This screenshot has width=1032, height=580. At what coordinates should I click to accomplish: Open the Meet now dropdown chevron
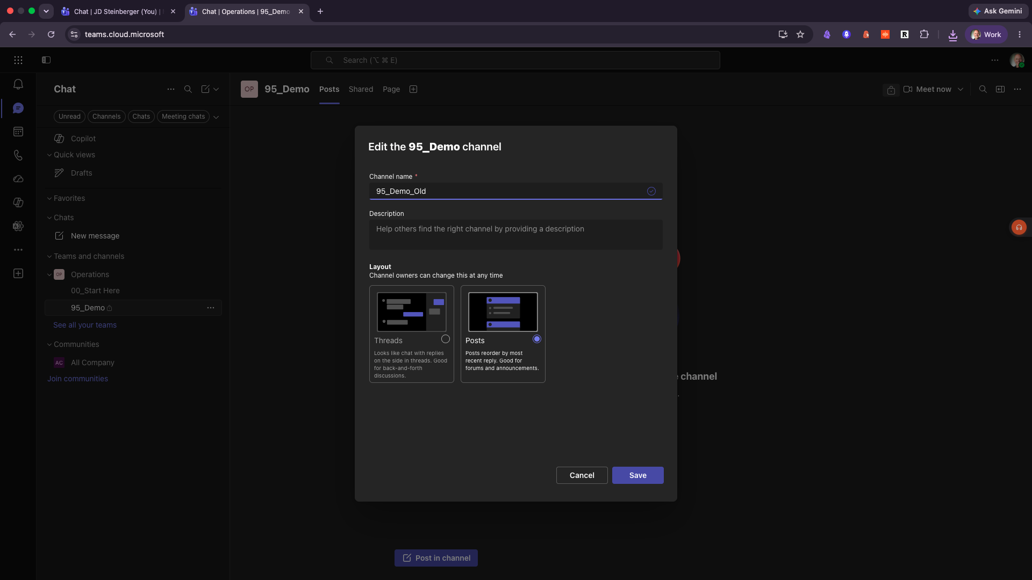click(x=961, y=89)
